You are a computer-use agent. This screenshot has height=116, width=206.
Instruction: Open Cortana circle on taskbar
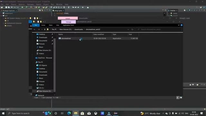pyautogui.click(x=56, y=113)
